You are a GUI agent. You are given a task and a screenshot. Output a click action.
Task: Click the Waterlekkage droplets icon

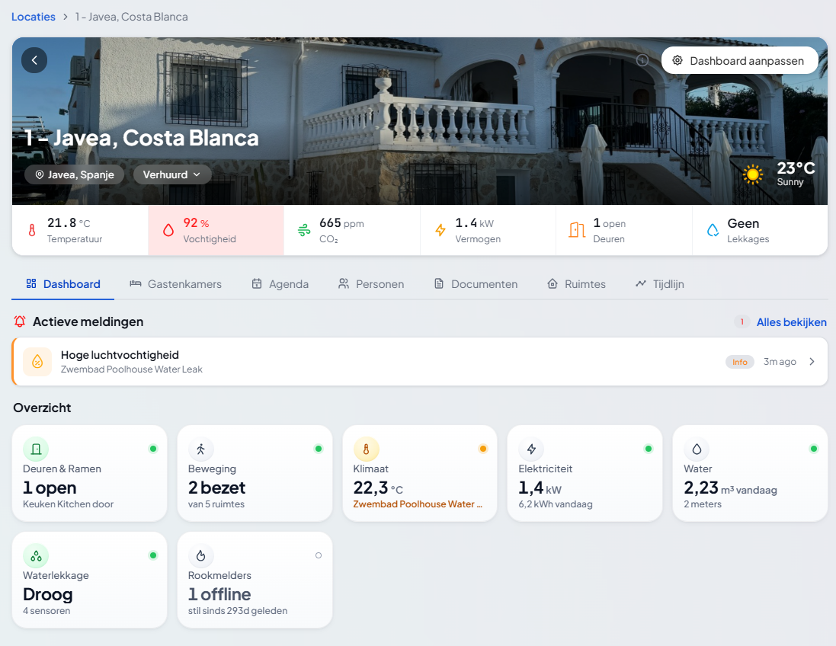click(36, 556)
